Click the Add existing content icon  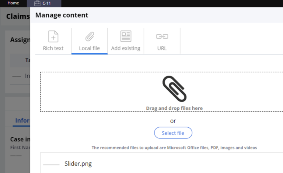pyautogui.click(x=126, y=36)
